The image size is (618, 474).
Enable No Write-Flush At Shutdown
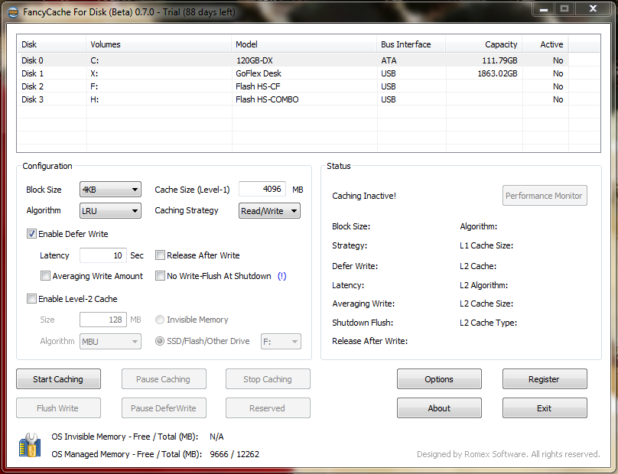(x=161, y=276)
